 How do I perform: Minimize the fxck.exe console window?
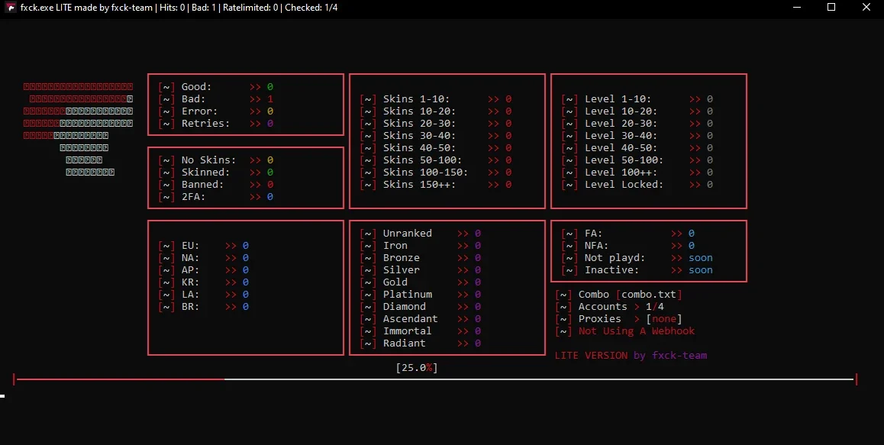click(797, 8)
